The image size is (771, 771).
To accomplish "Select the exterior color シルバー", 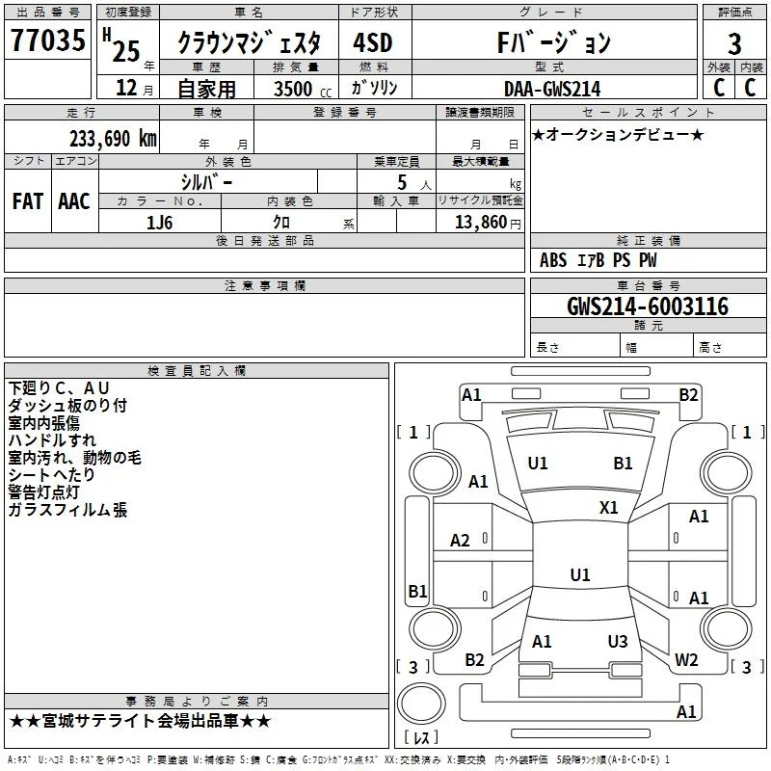I will click(x=206, y=182).
